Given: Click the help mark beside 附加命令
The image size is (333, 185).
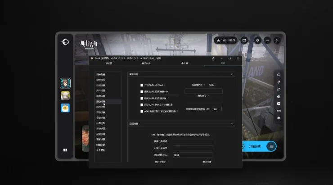Looking at the screenshot, I should [208, 96].
